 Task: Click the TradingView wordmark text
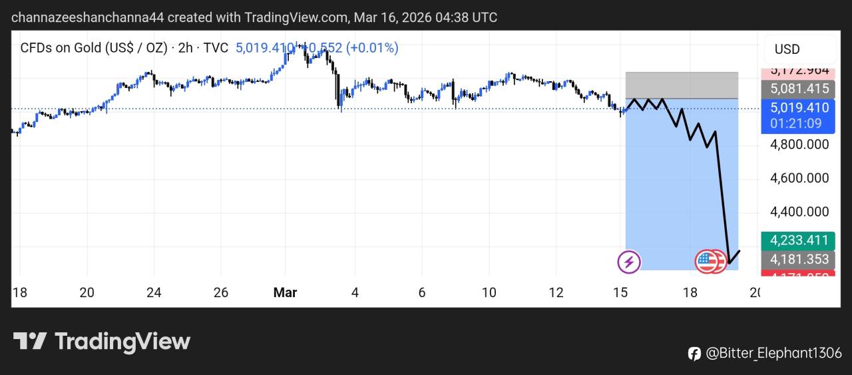point(122,342)
